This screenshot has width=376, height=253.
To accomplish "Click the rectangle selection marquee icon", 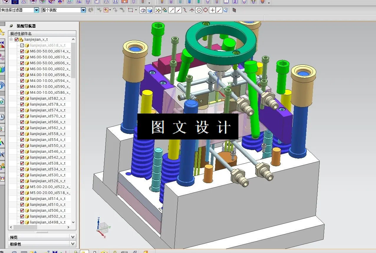I will coord(131,10).
